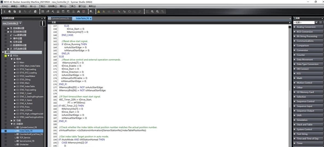
Task: Select the TCP_Service function block
Action: (25, 137)
